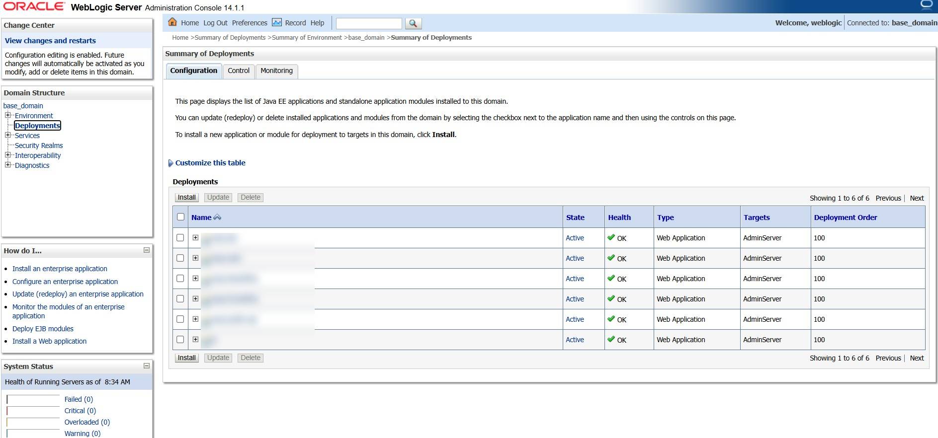Viewport: 938px width, 438px height.
Task: Open Customize this table link
Action: coord(210,163)
